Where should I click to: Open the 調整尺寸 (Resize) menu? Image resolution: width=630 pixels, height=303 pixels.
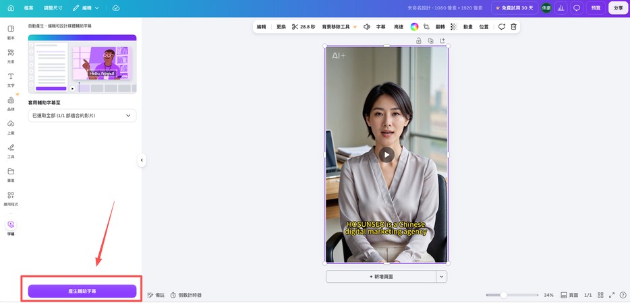(53, 8)
